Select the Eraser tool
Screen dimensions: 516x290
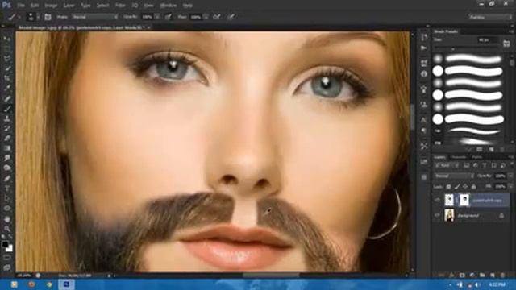[7, 138]
